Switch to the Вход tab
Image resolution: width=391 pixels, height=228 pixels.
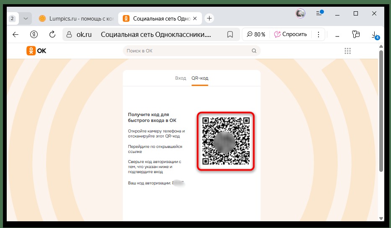tap(181, 78)
